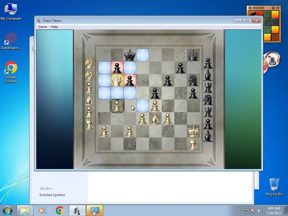This screenshot has height=216, width=288.
Task: Maximize the Chess Titans window
Action: [x=247, y=21]
